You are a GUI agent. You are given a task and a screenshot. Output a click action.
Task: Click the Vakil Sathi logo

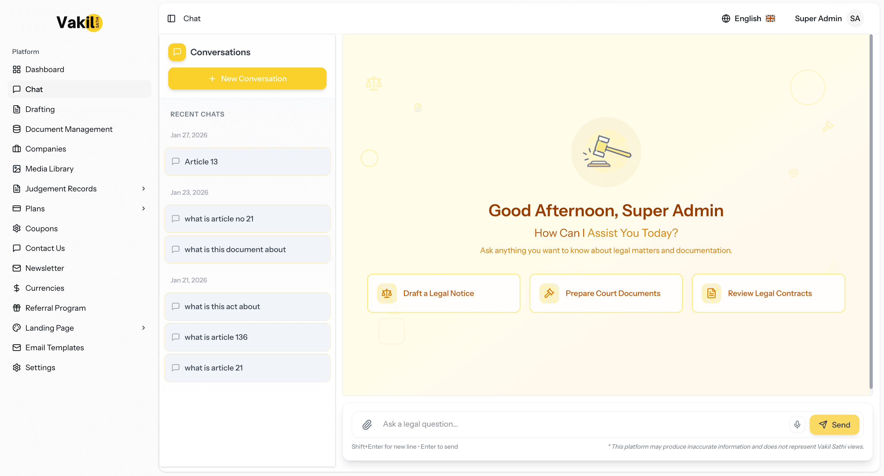point(79,23)
